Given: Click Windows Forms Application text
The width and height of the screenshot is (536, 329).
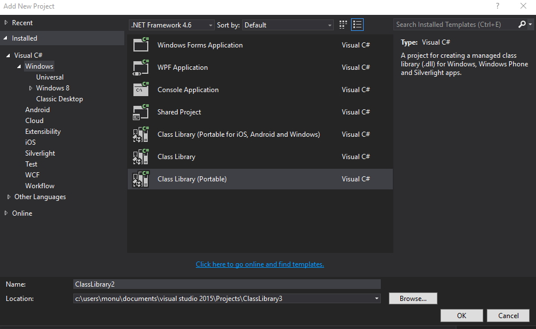Looking at the screenshot, I should (x=200, y=45).
